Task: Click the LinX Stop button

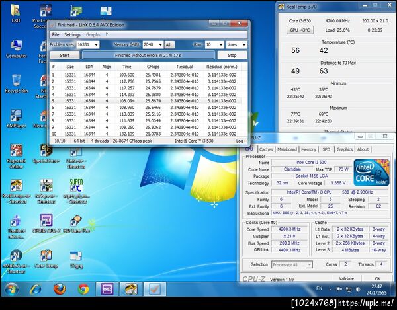Action: click(x=232, y=55)
